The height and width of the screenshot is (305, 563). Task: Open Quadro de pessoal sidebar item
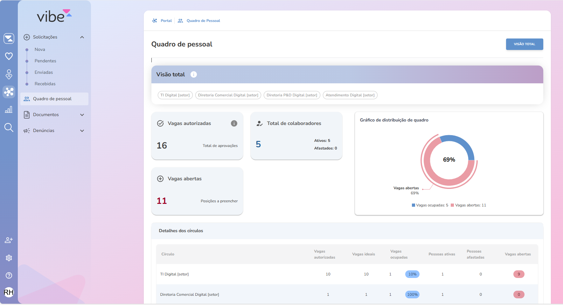coord(52,99)
